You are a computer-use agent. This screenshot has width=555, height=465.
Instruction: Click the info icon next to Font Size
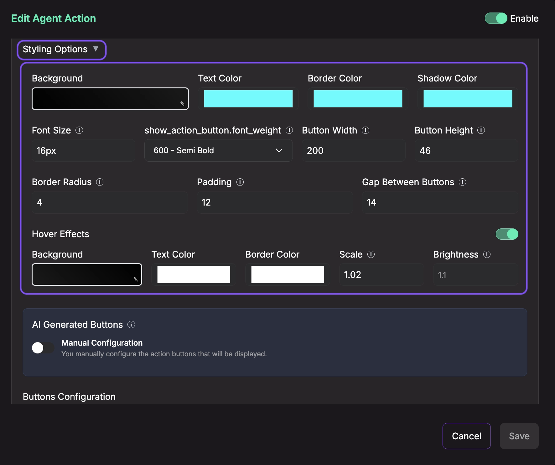(x=79, y=130)
